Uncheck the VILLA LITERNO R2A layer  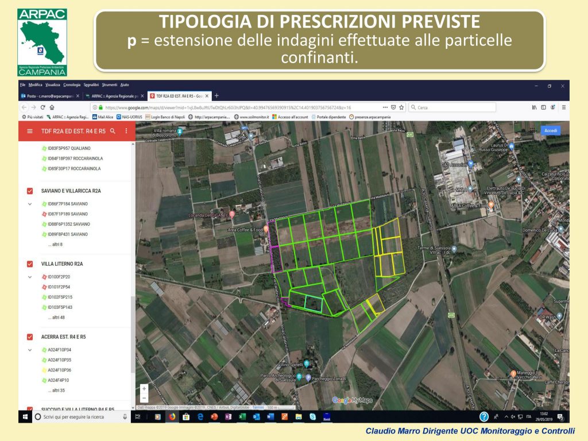[30, 264]
